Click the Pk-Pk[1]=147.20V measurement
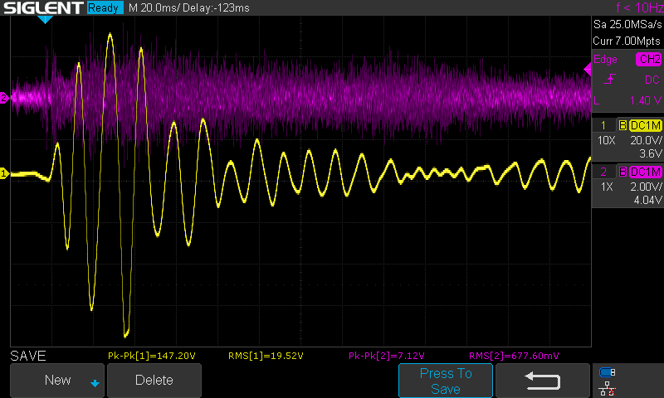664x398 pixels. point(152,357)
